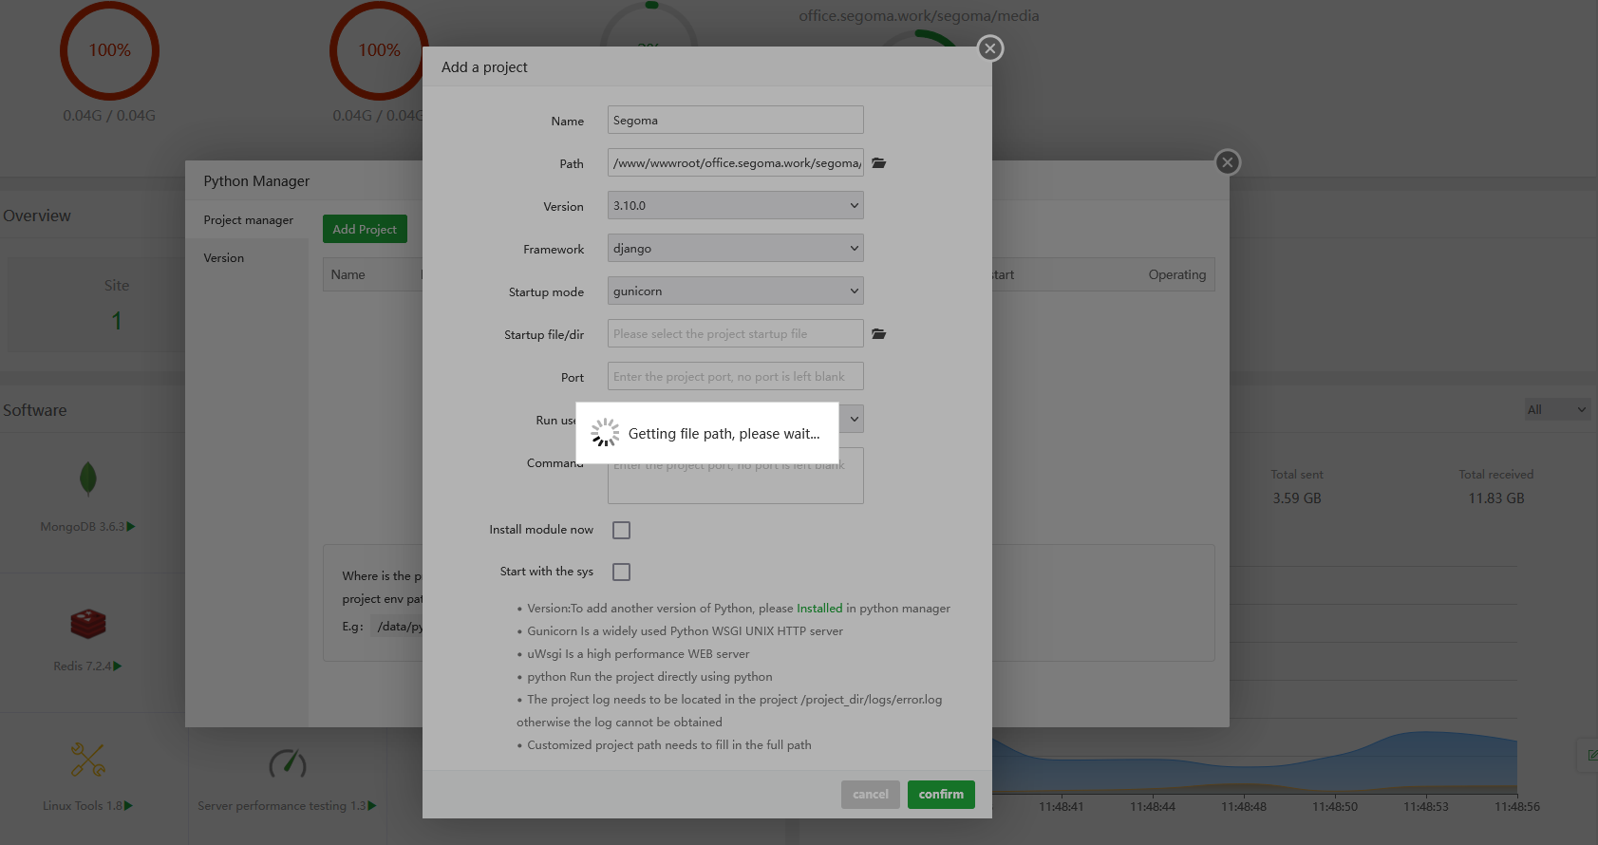Click the Port input field
The height and width of the screenshot is (845, 1598).
coord(736,376)
